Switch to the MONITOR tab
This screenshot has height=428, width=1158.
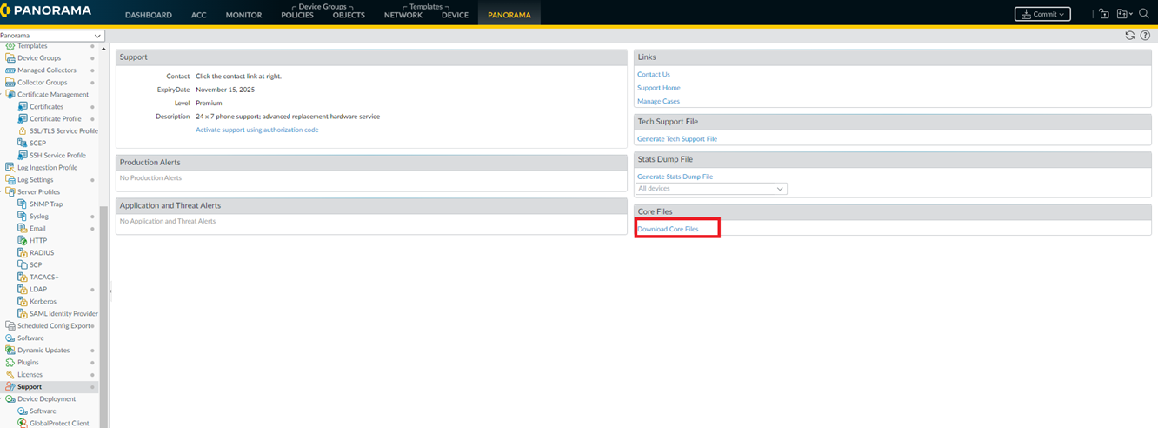click(x=243, y=15)
